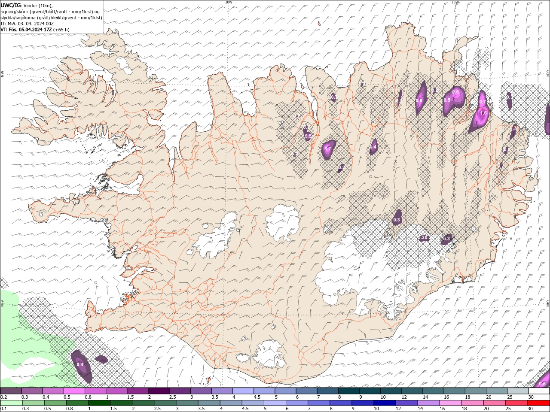Click the "VT: Fös. 05.04.2024 17Z" valid time
The width and height of the screenshot is (550, 412).
(26, 30)
